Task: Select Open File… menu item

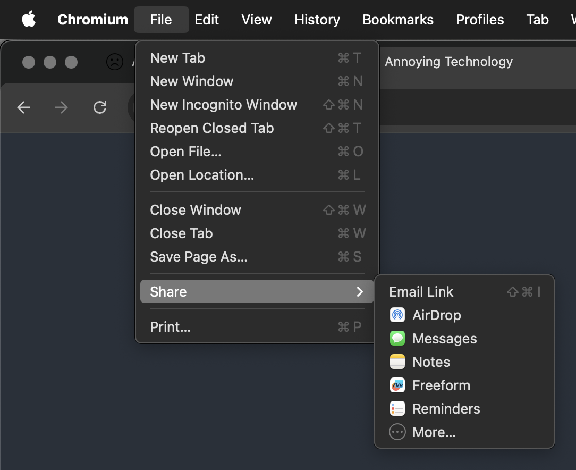Action: pos(257,152)
